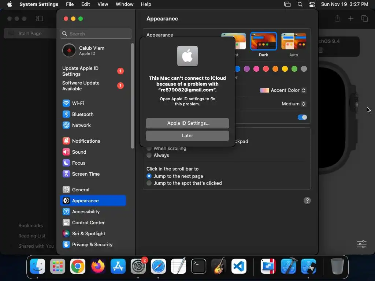This screenshot has width=375, height=281.
Task: Open Software Update Available notice
Action: tap(93, 86)
